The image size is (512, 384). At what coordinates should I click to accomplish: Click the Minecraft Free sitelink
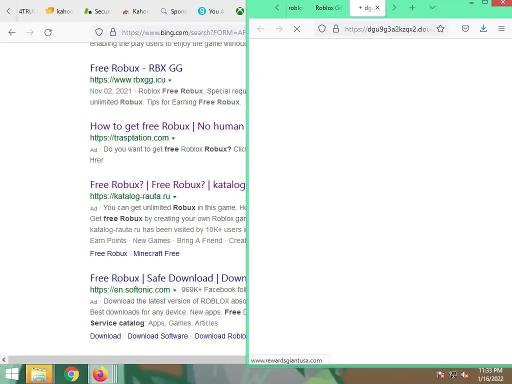coord(156,253)
